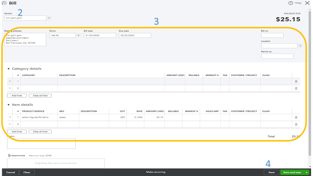
Task: Click the Terms field showing Net 30
Action: point(62,35)
